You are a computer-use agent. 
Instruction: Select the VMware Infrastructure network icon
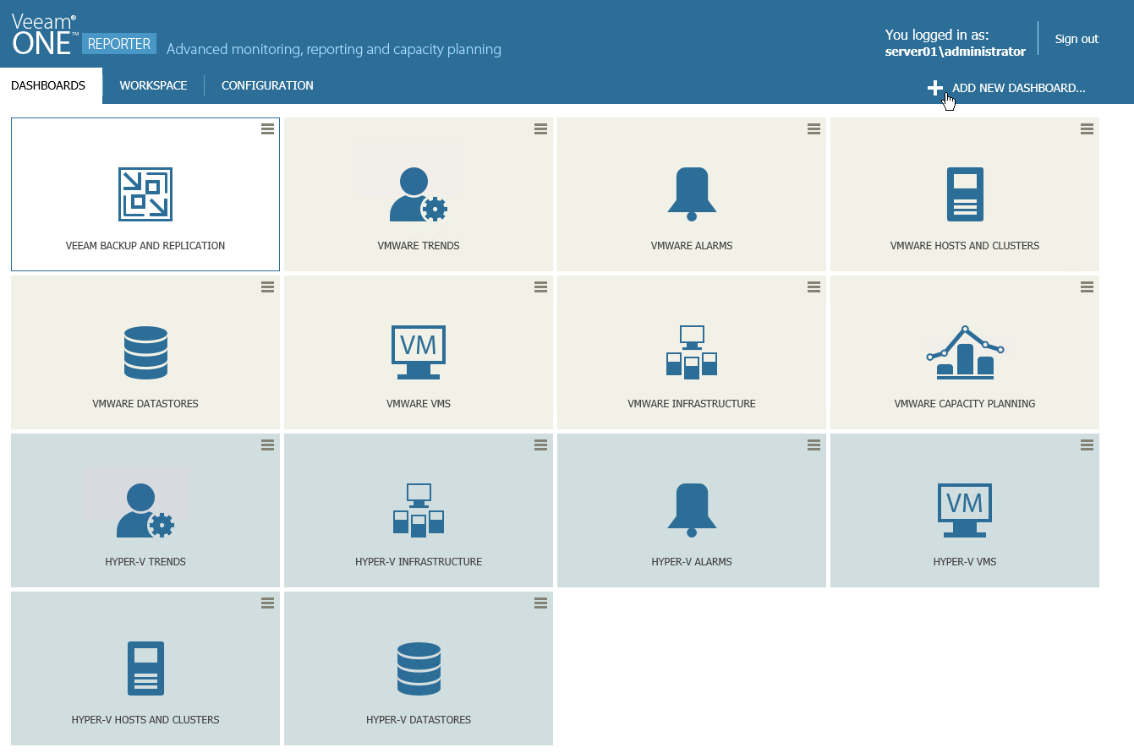[x=692, y=352]
